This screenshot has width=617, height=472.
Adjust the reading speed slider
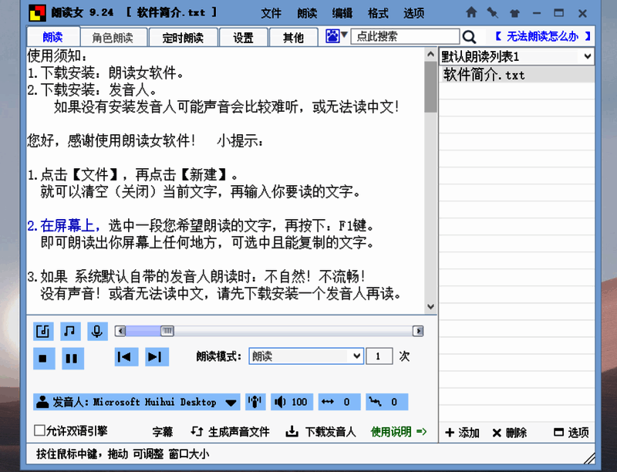coord(169,331)
